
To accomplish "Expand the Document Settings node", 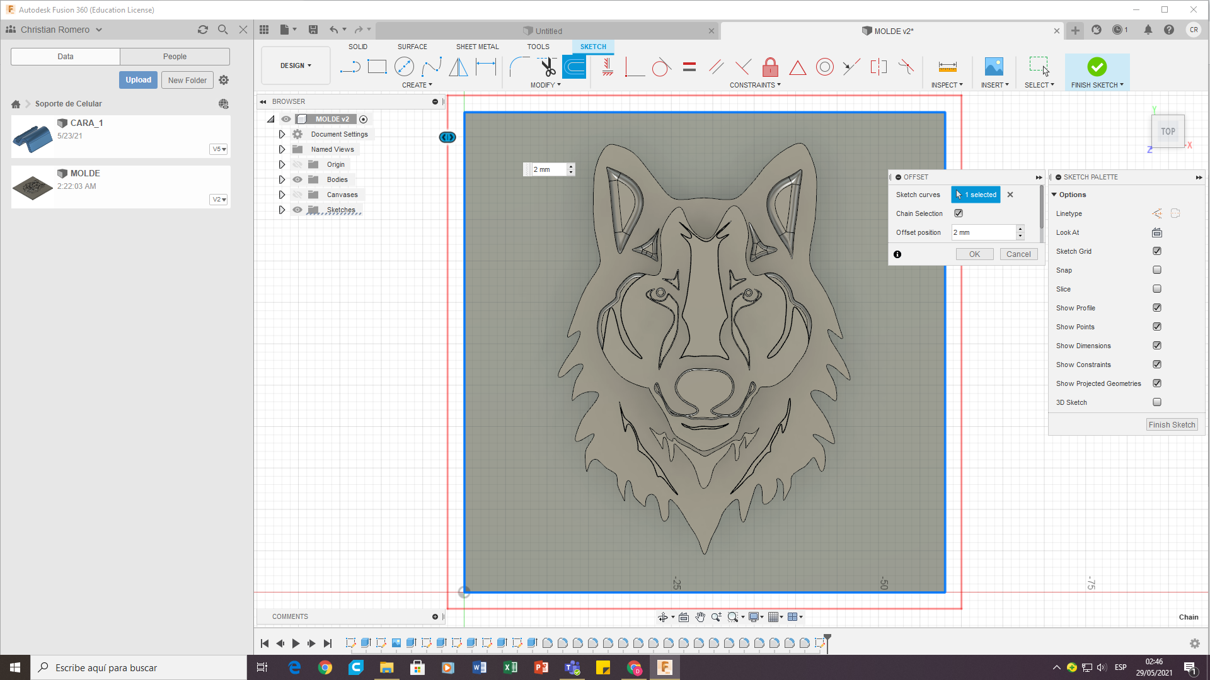I will pos(282,134).
